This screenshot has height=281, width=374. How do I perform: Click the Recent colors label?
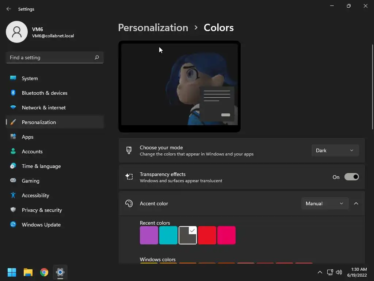tap(155, 223)
